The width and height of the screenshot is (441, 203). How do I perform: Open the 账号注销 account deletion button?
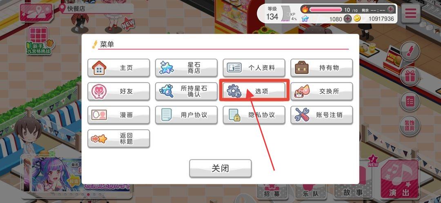coord(321,115)
